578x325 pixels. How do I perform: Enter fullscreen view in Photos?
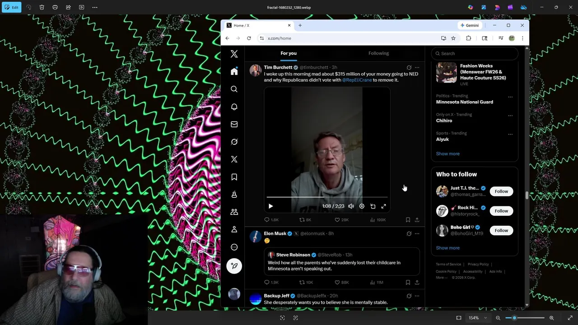point(570,318)
